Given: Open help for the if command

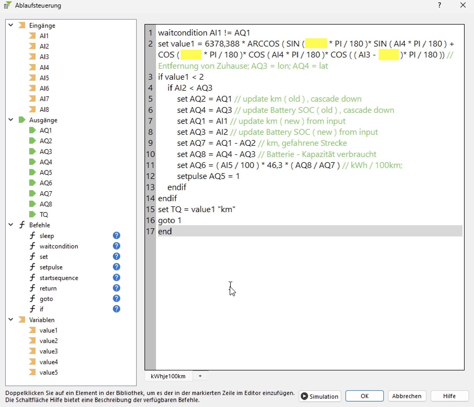Looking at the screenshot, I should coord(116,309).
